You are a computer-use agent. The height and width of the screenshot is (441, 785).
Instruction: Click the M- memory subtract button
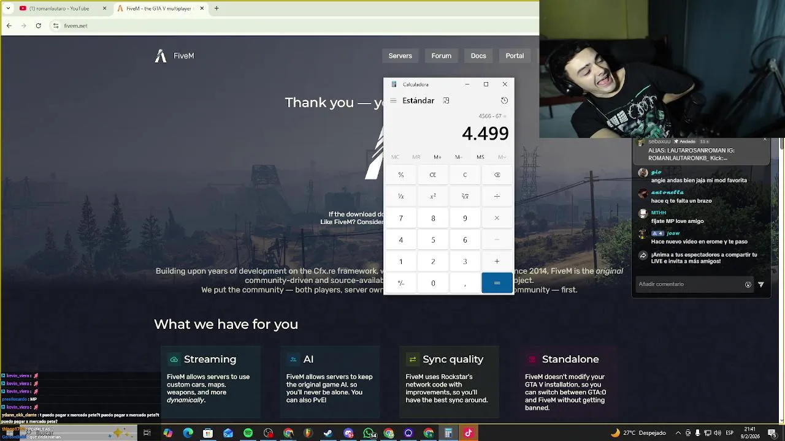[458, 157]
